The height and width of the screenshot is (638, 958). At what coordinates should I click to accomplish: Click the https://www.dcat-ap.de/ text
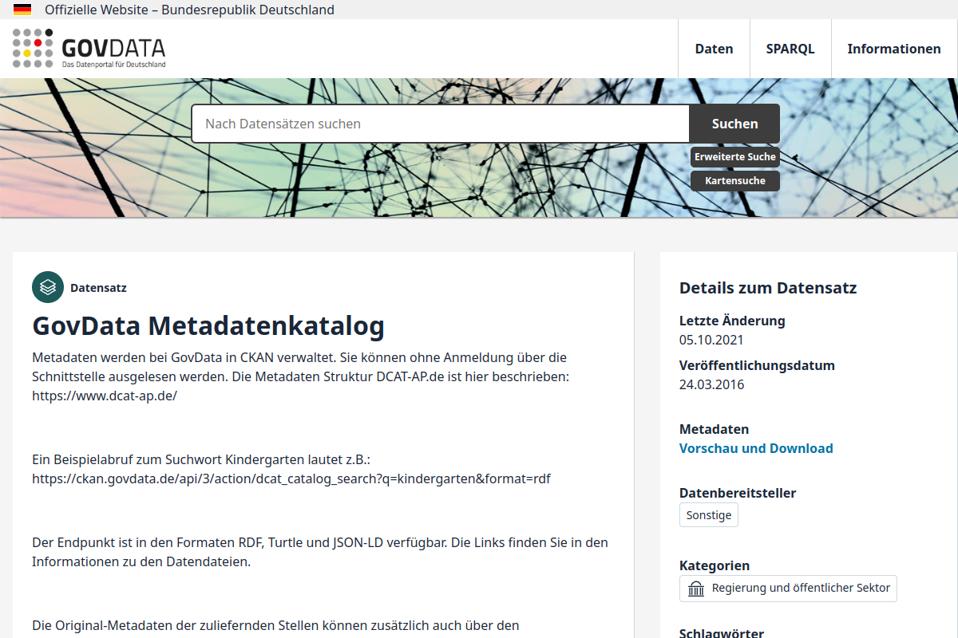105,396
